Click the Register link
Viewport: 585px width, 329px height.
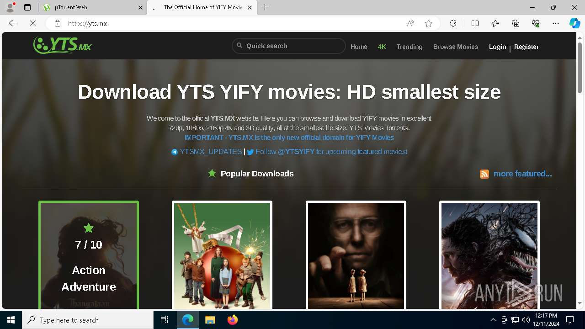pyautogui.click(x=526, y=47)
